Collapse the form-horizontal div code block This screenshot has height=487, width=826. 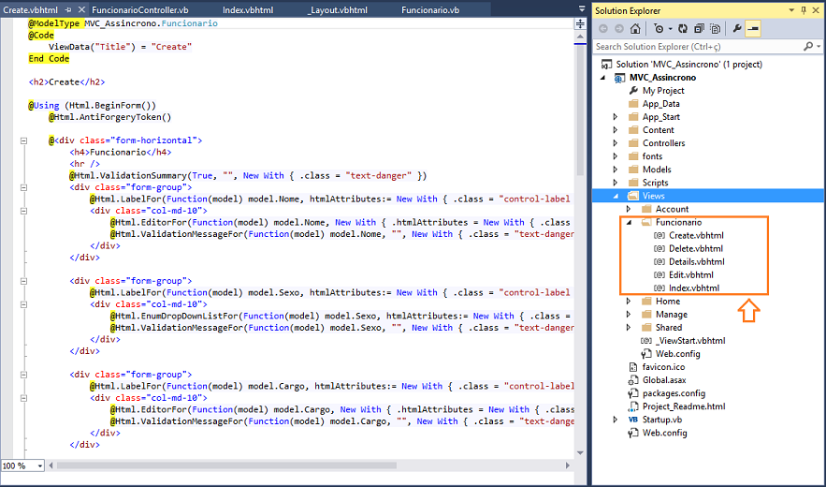tap(23, 140)
